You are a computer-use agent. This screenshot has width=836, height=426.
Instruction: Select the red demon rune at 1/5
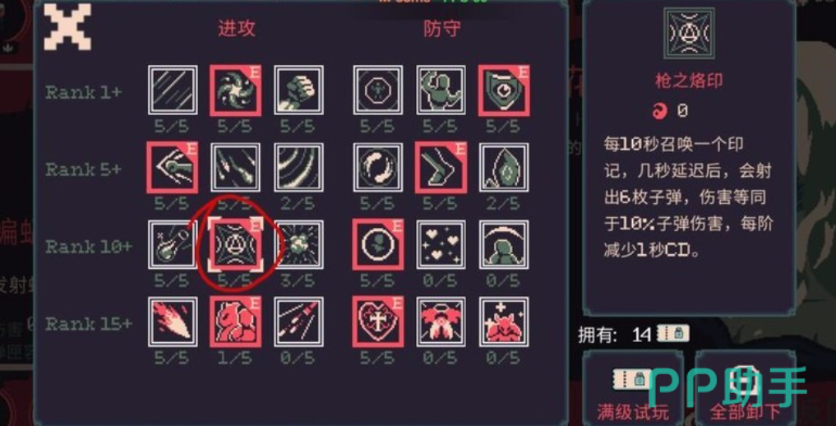click(x=235, y=322)
